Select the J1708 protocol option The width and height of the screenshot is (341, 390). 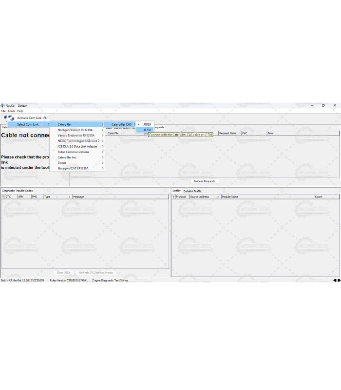(x=147, y=130)
